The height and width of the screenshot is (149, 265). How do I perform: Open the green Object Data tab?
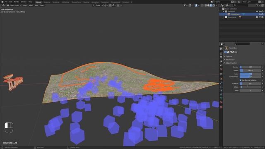(x=221, y=99)
